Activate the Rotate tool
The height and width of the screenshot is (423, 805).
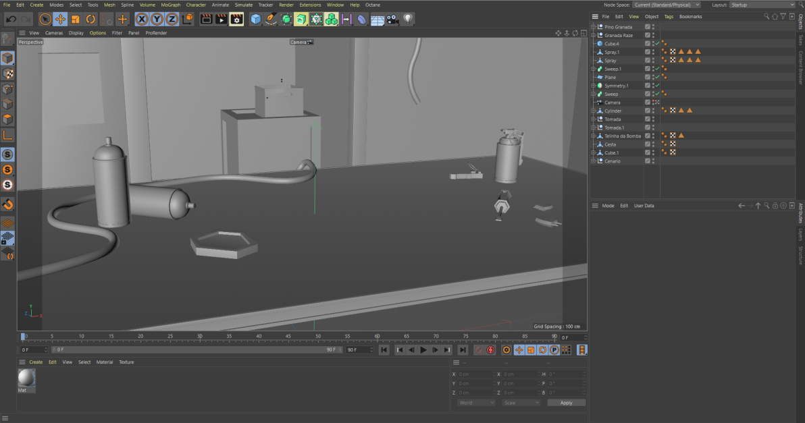(90, 19)
